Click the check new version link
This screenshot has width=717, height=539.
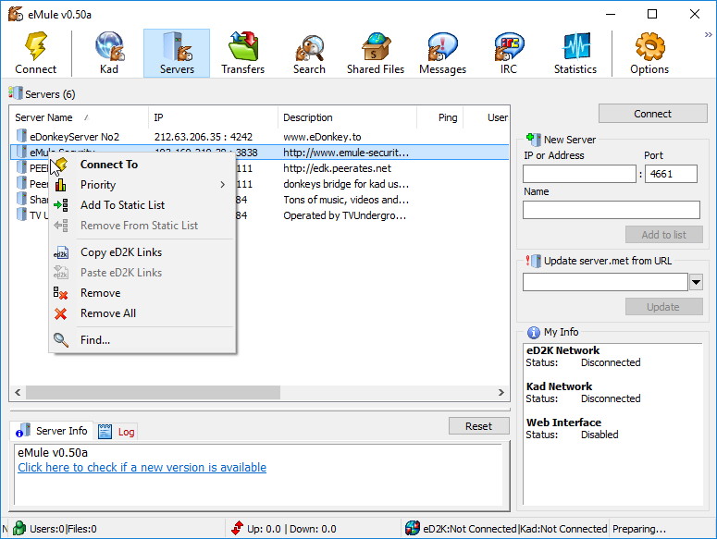[x=142, y=467]
